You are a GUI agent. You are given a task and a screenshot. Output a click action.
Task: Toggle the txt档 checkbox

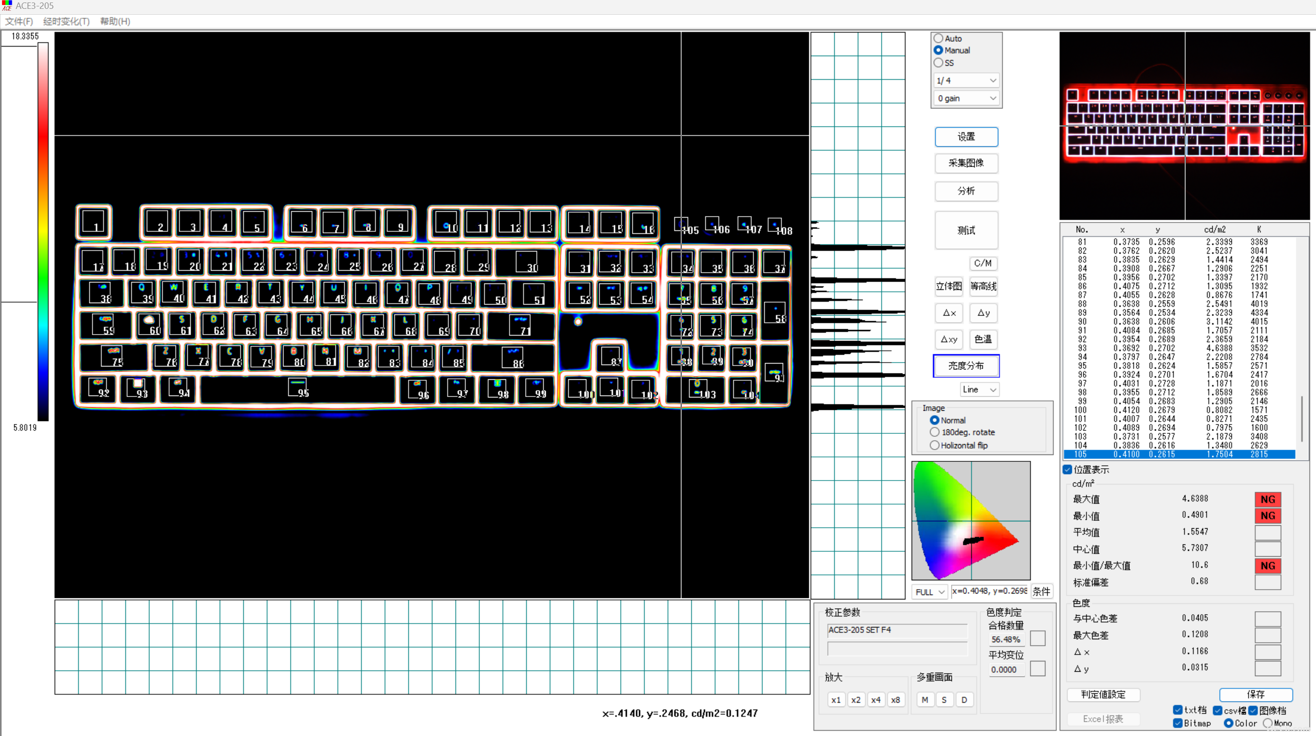point(1177,710)
